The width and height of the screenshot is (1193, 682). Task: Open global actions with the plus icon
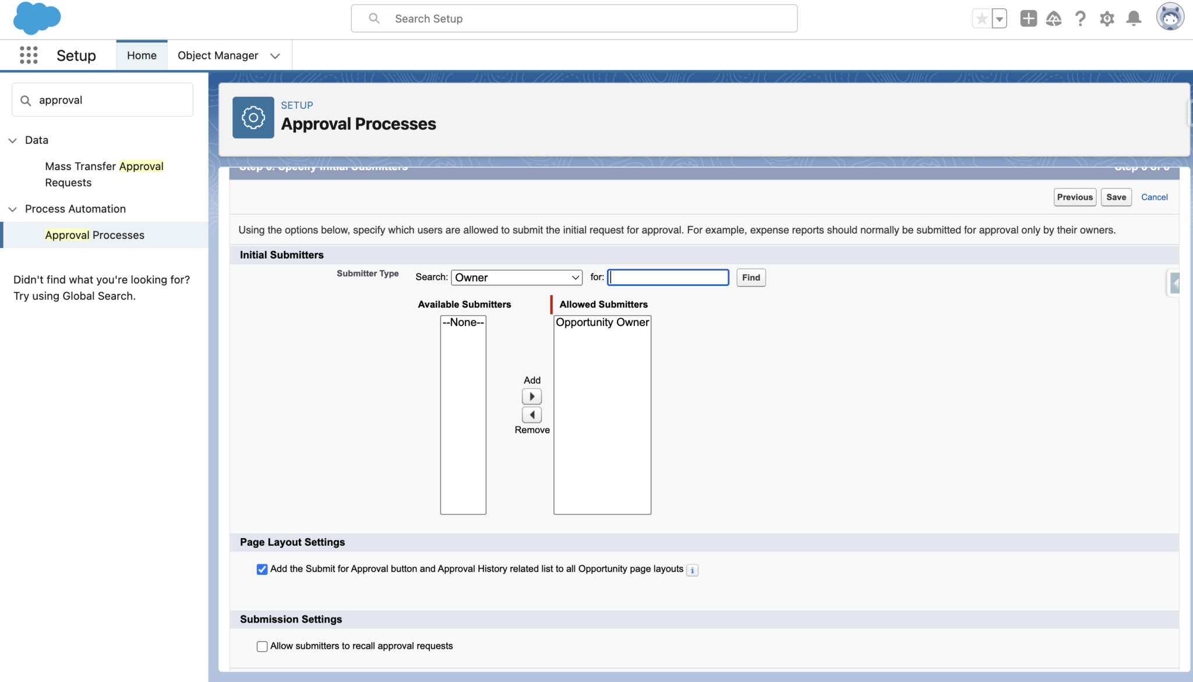(x=1028, y=18)
